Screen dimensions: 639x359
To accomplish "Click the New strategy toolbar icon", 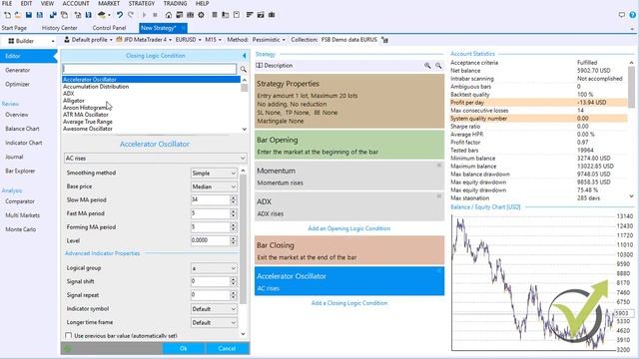I will coord(7,15).
